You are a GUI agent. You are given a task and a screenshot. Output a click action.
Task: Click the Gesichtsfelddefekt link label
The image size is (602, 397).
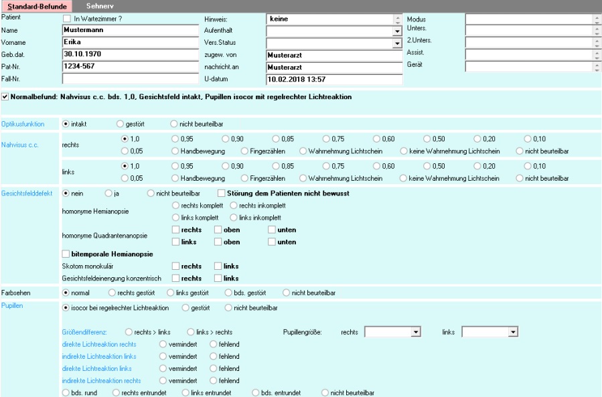pos(27,193)
